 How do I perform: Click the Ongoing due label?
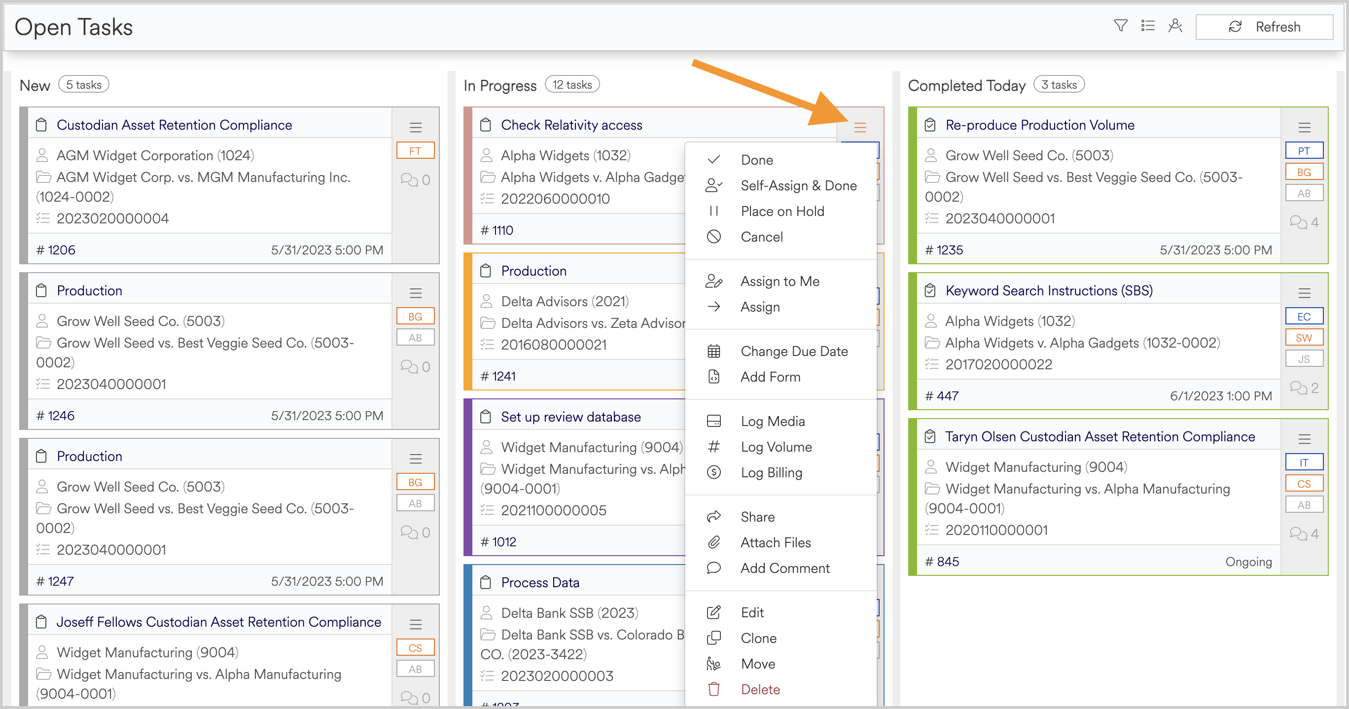click(x=1248, y=562)
